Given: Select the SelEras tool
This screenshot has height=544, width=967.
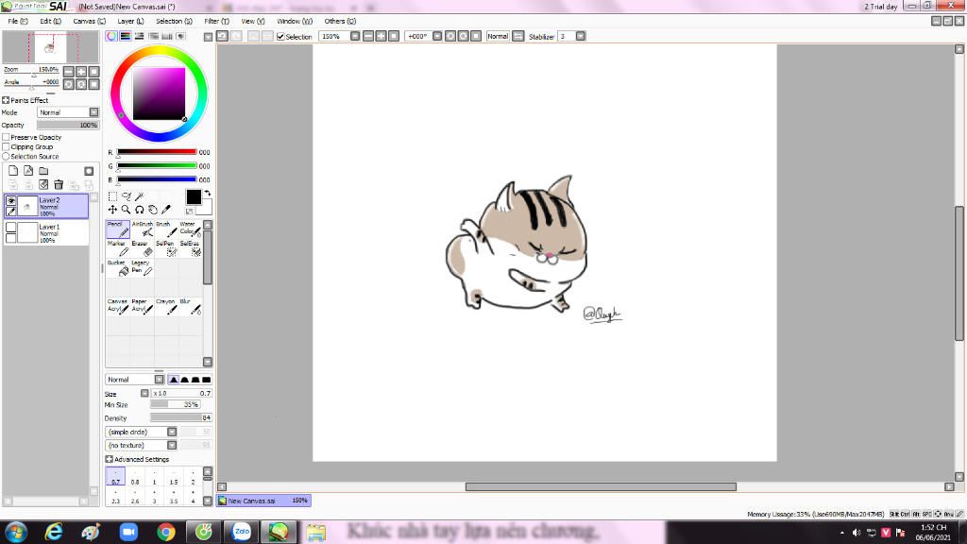Looking at the screenshot, I should [x=190, y=248].
